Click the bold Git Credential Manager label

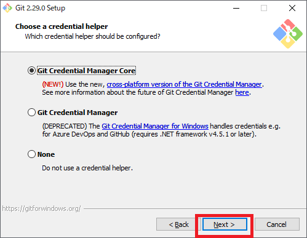[x=78, y=113]
